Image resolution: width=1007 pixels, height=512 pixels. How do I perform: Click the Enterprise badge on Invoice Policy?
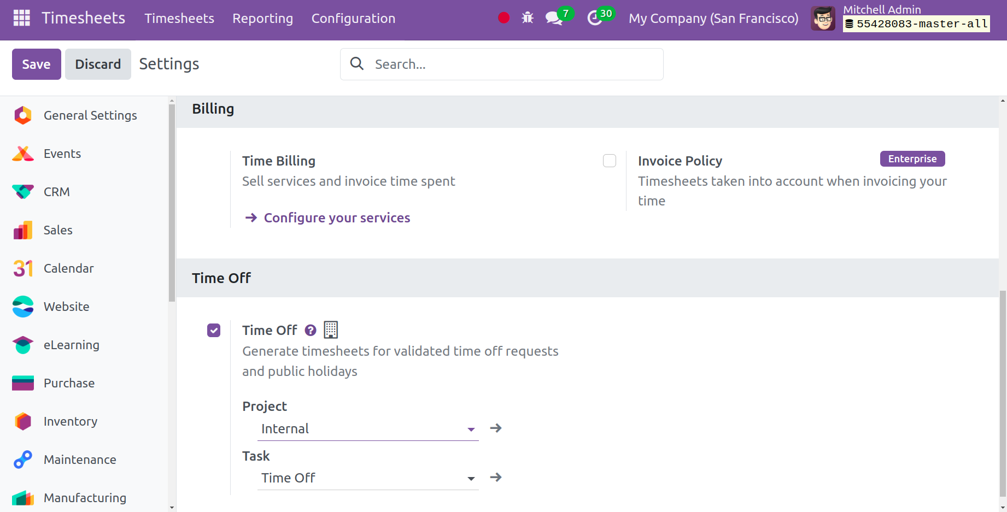pos(912,158)
